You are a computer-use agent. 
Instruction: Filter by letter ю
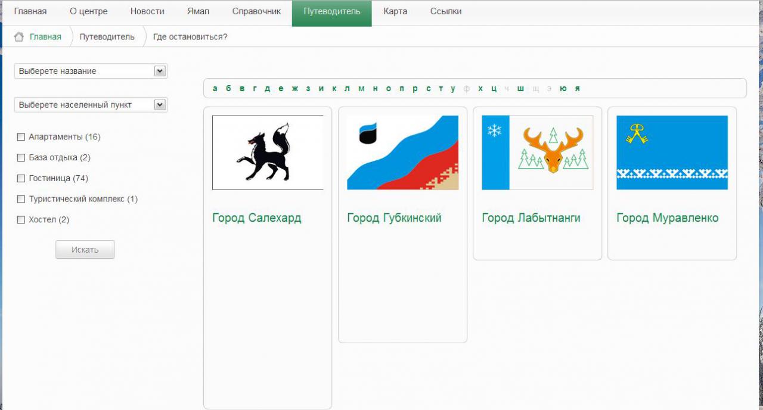563,89
